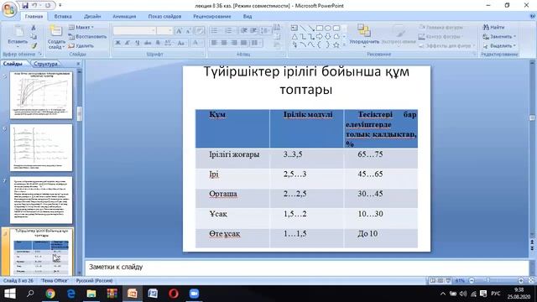Click the Вставить paste button
537x302 pixels.
pos(18,36)
